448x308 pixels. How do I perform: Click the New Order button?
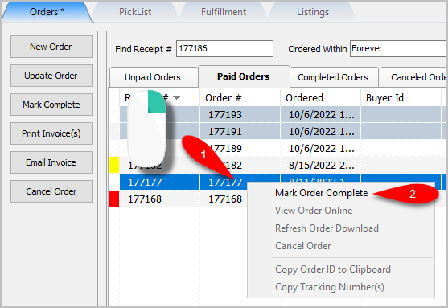coord(51,47)
